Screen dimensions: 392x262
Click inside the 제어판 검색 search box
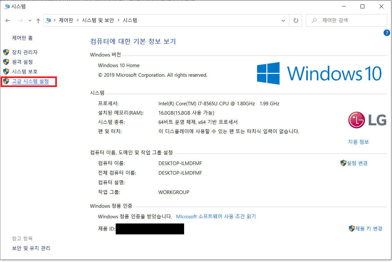pyautogui.click(x=346, y=20)
